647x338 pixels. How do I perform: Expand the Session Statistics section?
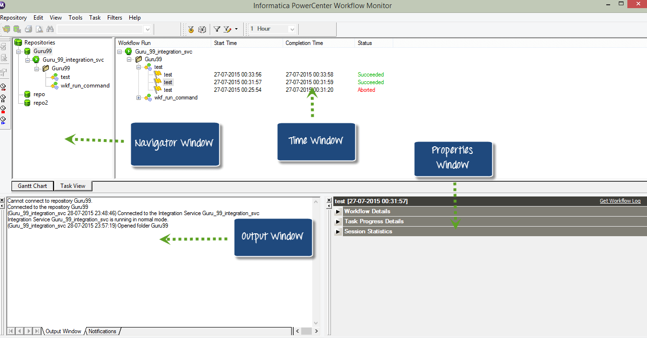338,231
